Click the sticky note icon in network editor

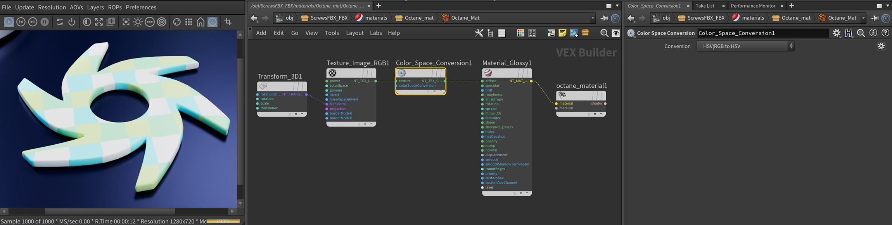point(562,33)
